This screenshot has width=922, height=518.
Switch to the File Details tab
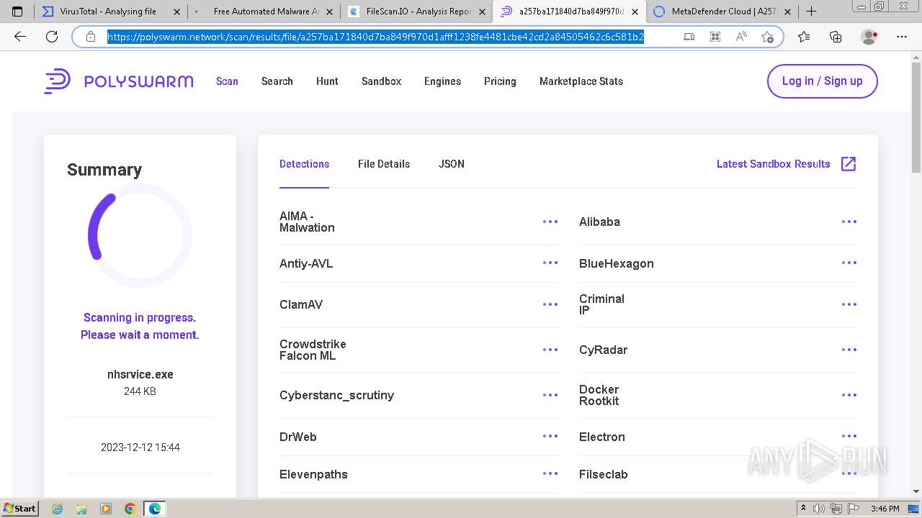(x=384, y=164)
